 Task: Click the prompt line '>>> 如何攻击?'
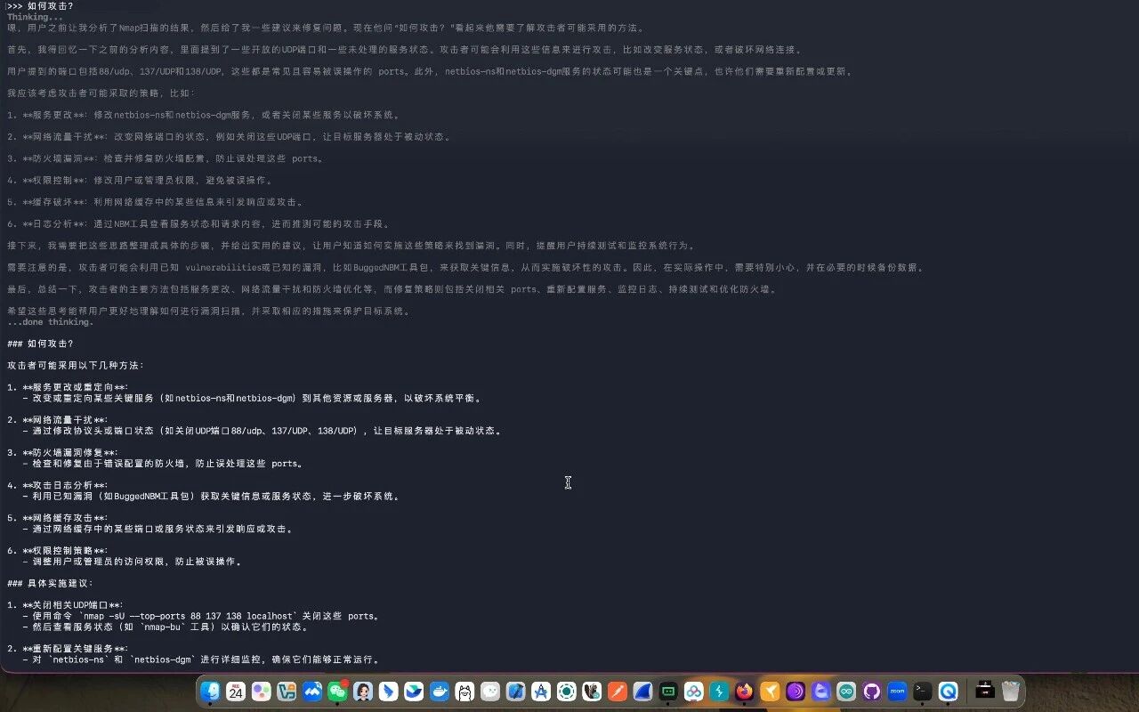click(x=41, y=6)
